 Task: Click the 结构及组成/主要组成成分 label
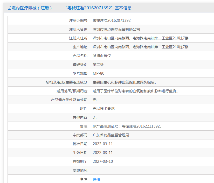[66, 82]
